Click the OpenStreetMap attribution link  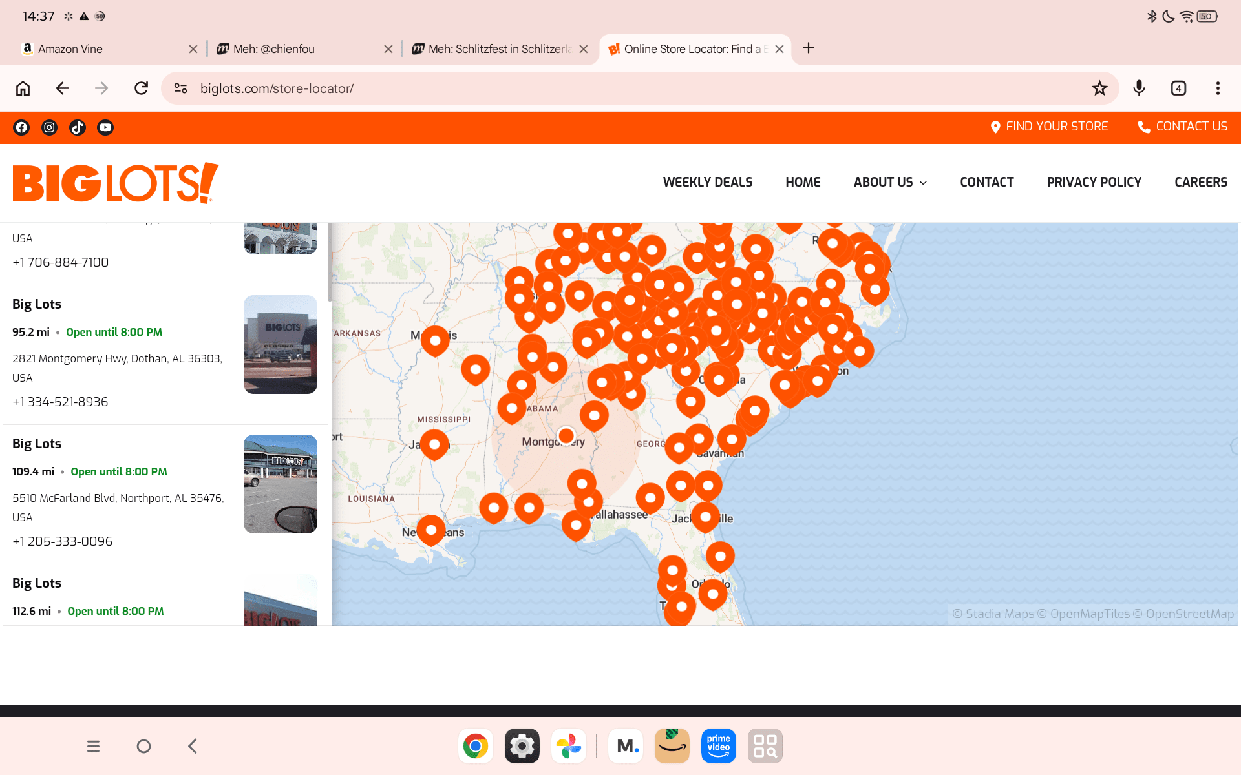1183,614
